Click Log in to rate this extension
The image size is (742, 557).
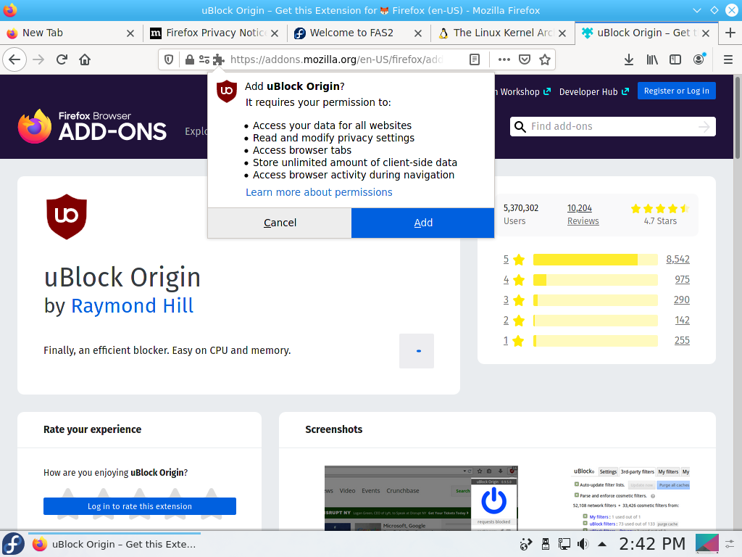click(140, 506)
